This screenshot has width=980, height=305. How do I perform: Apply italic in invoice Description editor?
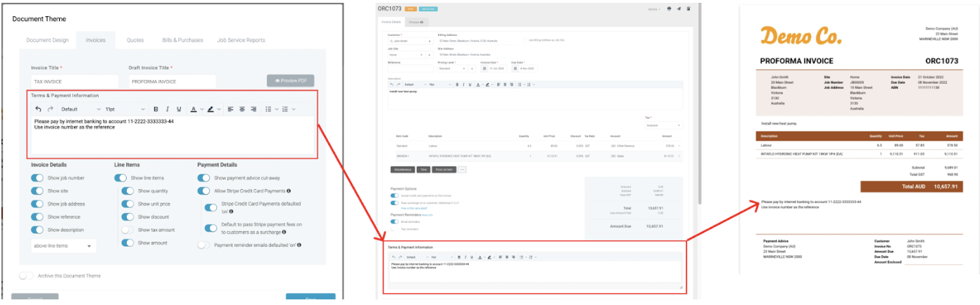[463, 84]
